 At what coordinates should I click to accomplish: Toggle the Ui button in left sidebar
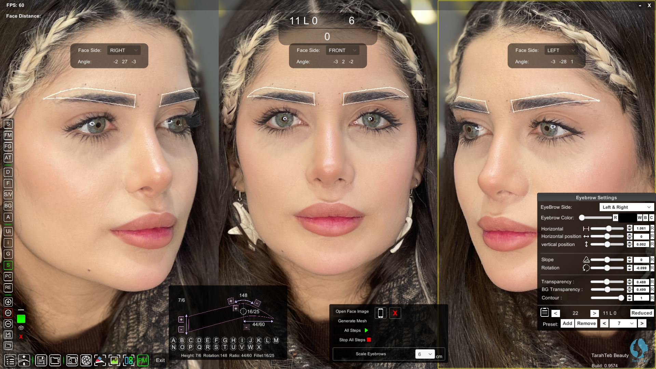[8, 231]
